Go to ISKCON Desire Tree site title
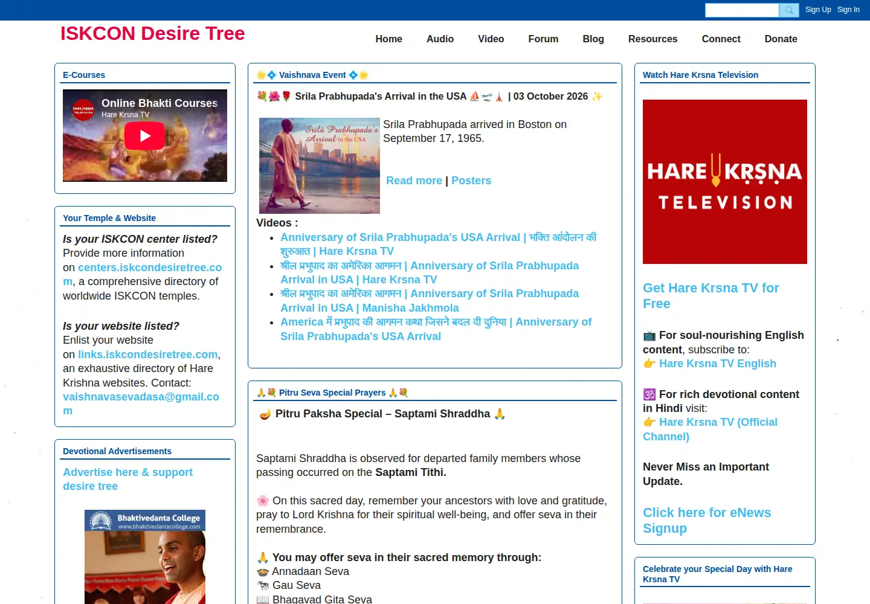Screen dimensions: 870x604 tap(152, 33)
